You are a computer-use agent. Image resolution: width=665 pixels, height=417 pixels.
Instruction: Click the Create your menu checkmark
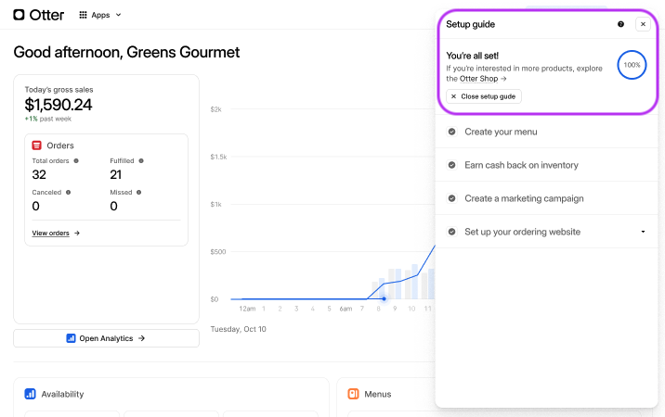click(451, 132)
